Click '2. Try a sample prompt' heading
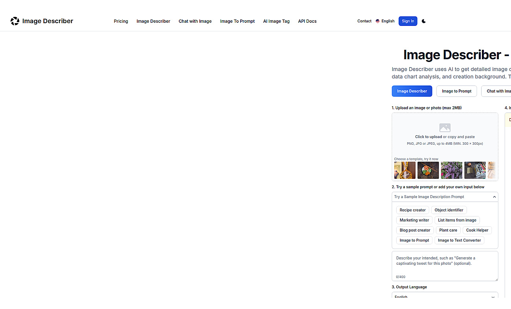 pyautogui.click(x=438, y=187)
